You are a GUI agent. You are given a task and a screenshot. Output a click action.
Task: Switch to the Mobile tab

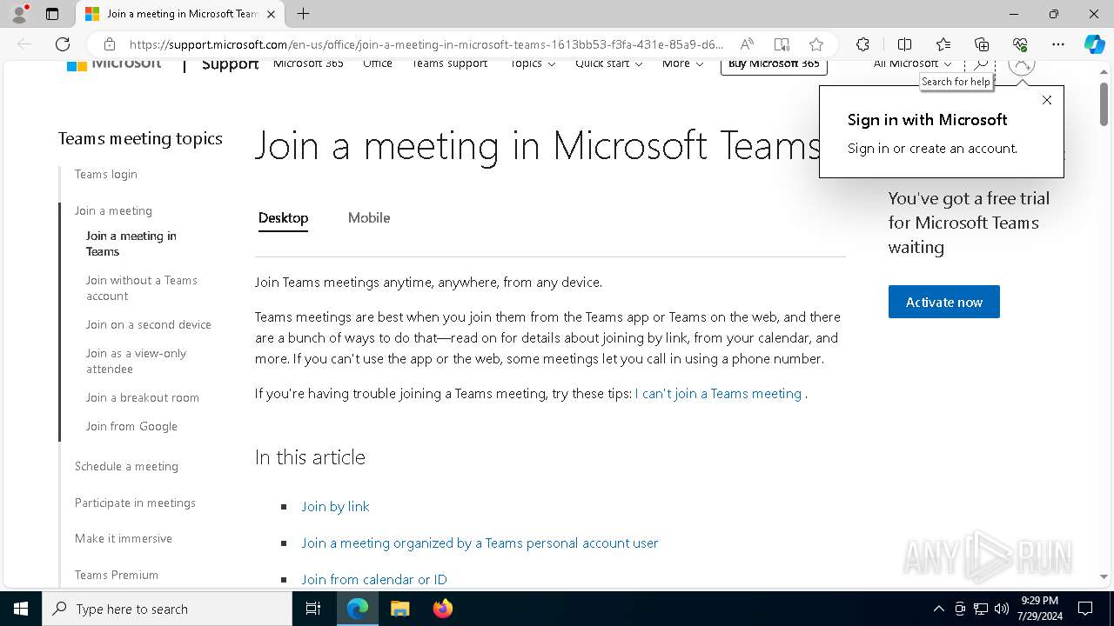tap(369, 218)
